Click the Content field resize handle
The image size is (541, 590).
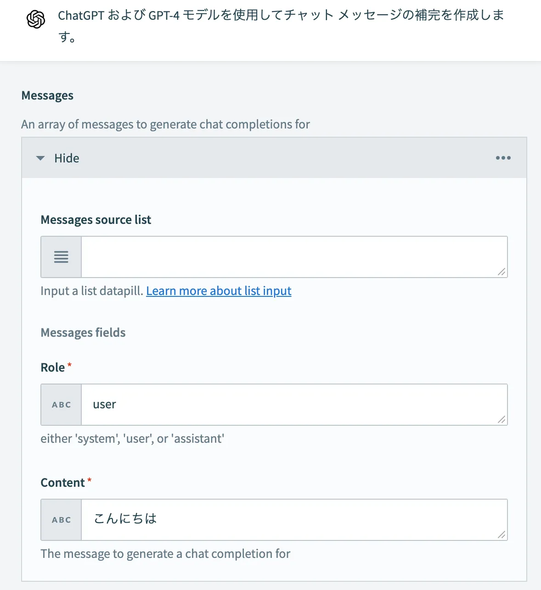[x=502, y=535]
